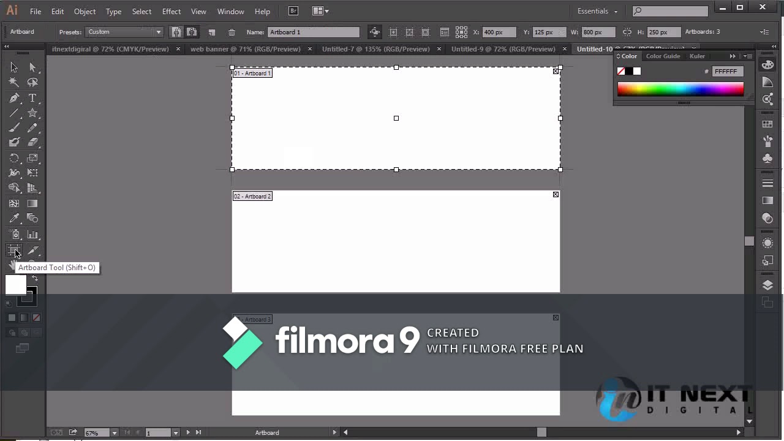This screenshot has height=441, width=784.
Task: Open the Arrange Documents dropdown
Action: point(320,11)
